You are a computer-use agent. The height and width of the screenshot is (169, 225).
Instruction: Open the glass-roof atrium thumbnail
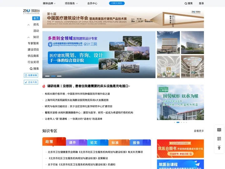coord(192,67)
